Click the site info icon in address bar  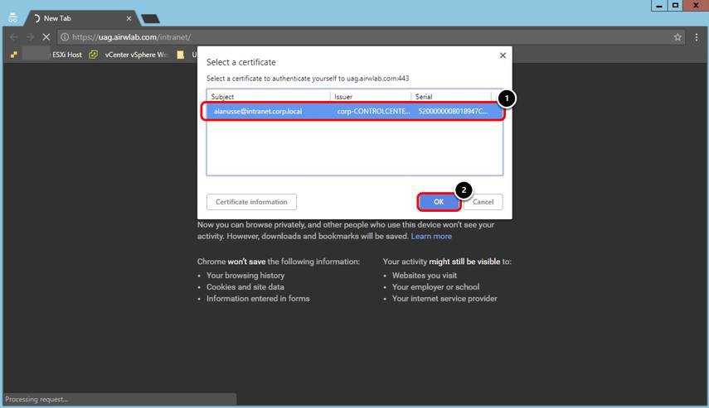[65, 37]
